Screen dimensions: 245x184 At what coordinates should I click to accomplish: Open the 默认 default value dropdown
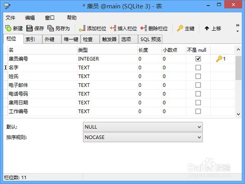coord(143,127)
